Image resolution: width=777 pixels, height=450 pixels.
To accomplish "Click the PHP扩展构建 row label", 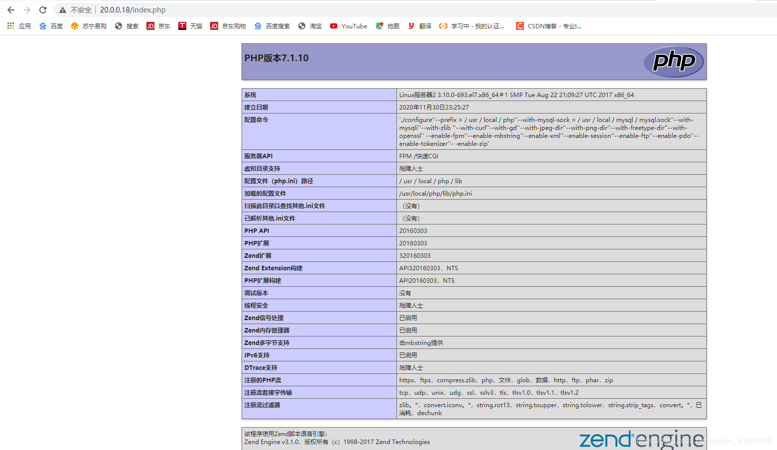I will pos(262,280).
